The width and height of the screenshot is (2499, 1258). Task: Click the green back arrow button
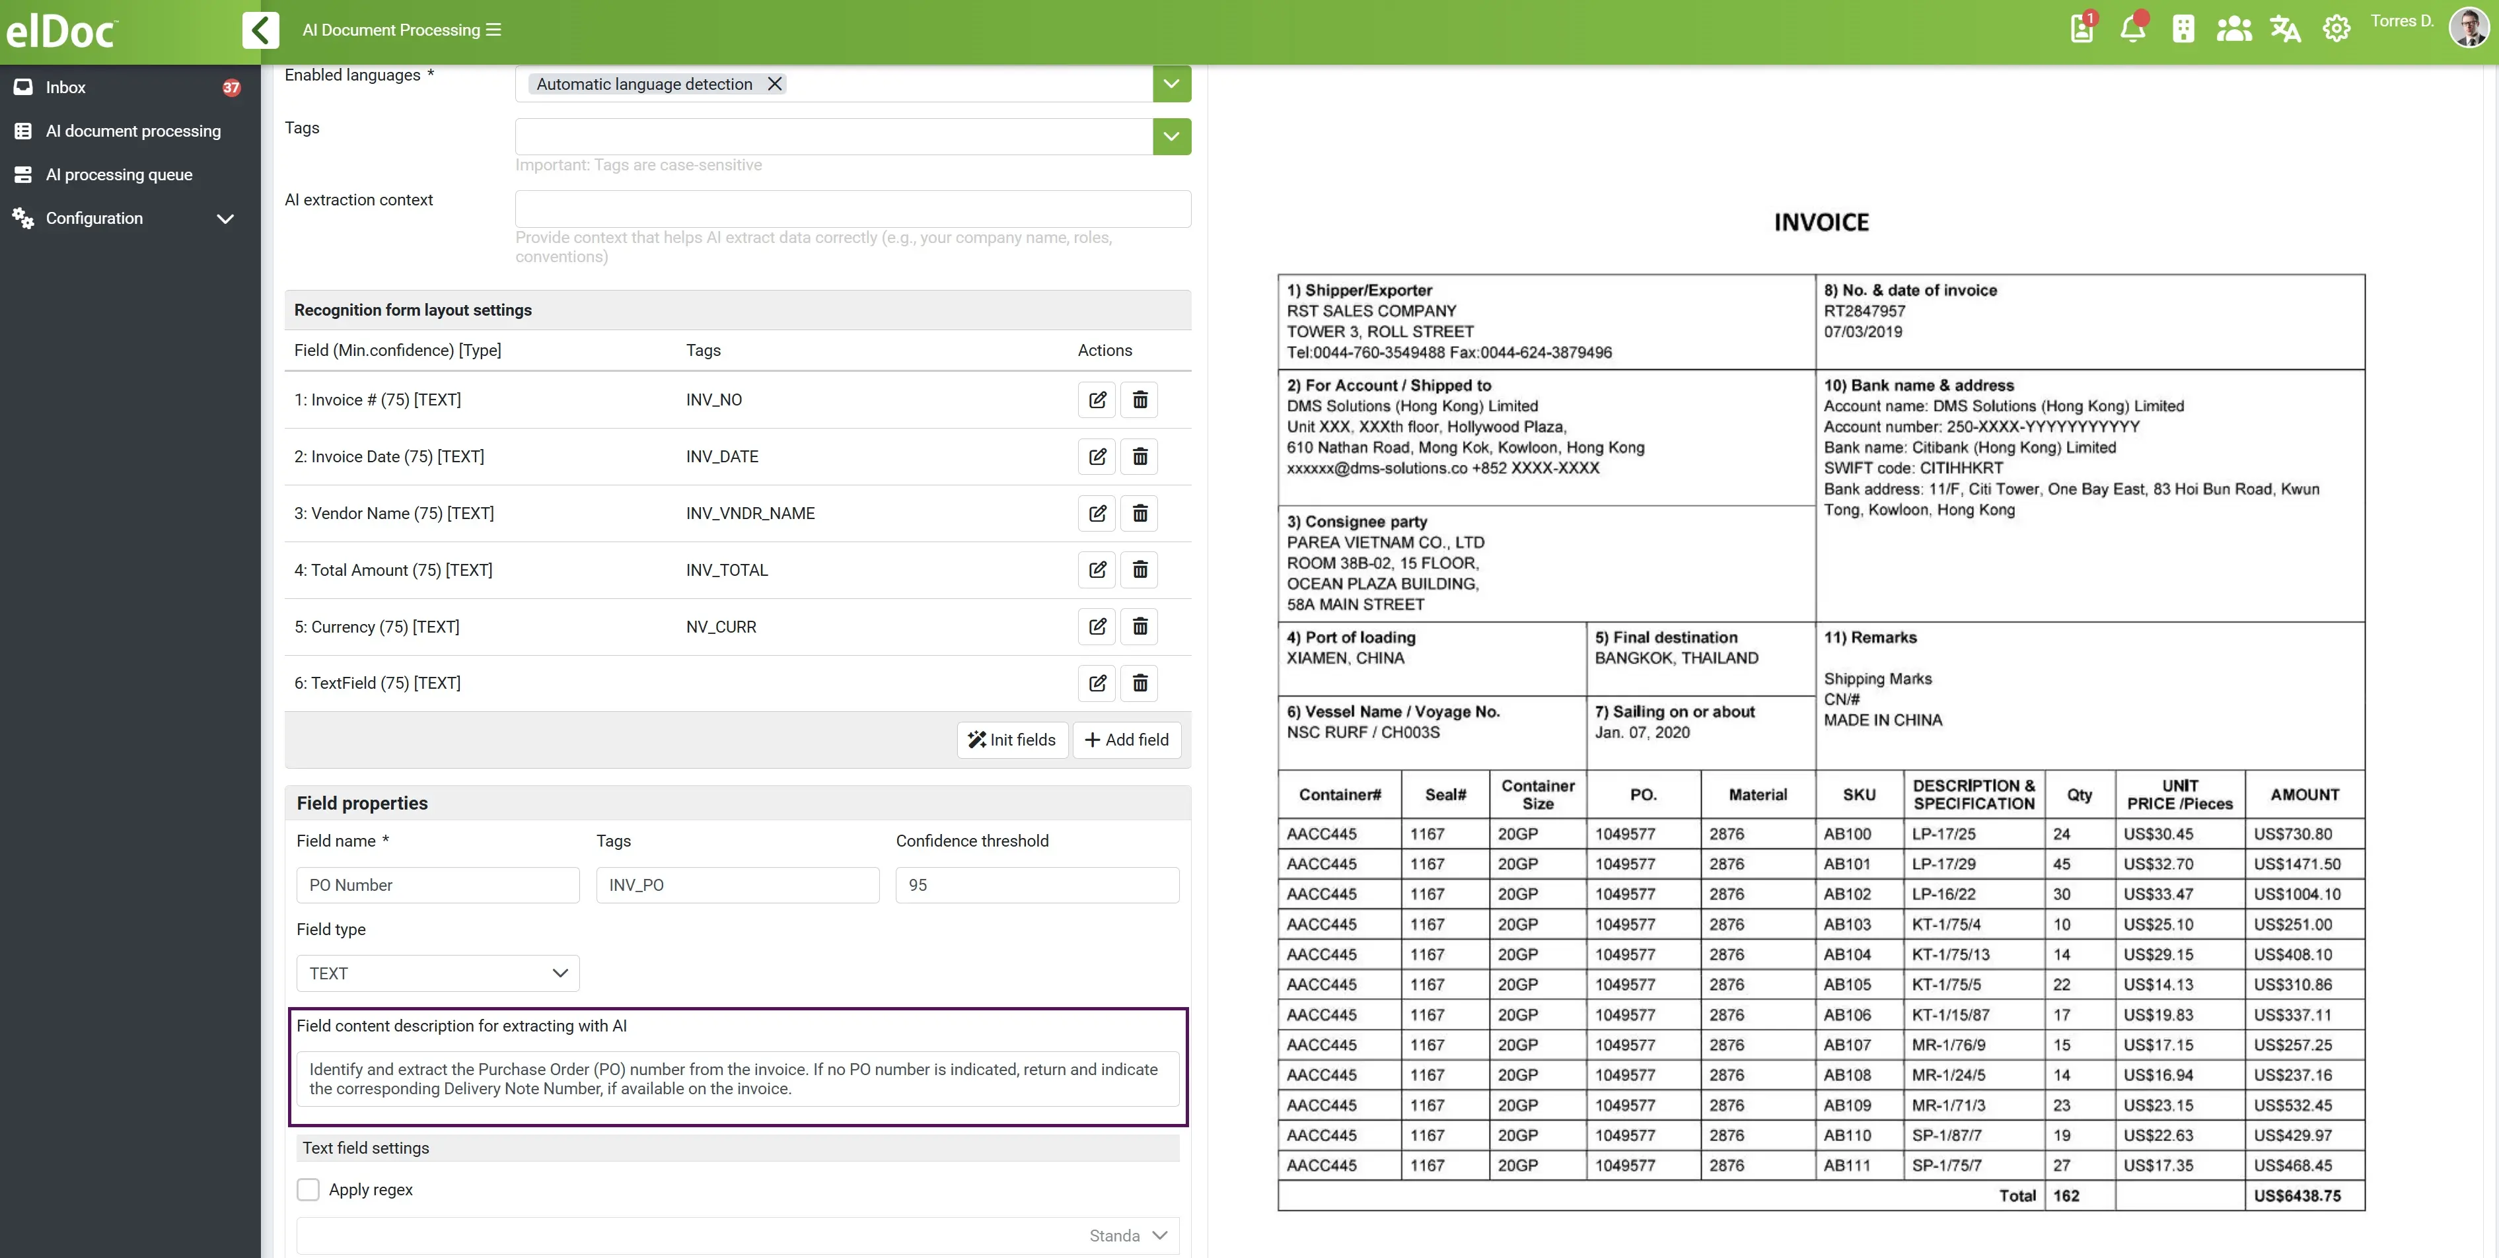pos(260,30)
